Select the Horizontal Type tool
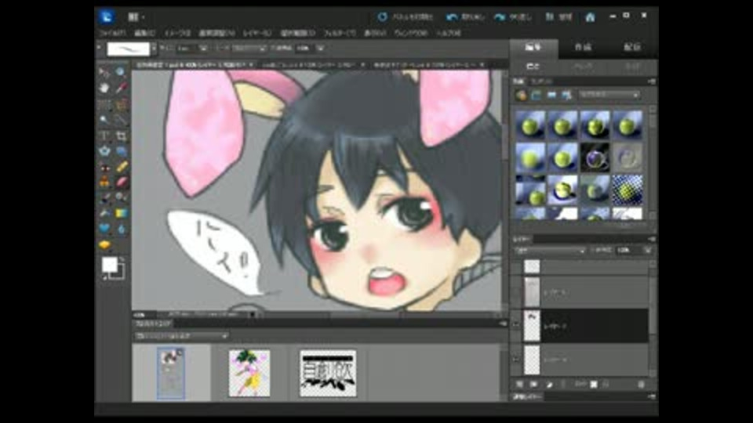753x423 pixels. tap(104, 136)
